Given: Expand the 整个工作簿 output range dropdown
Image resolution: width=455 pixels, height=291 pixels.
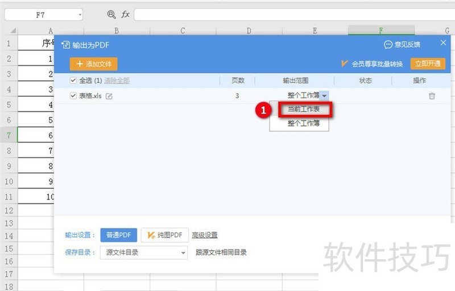Looking at the screenshot, I should [324, 95].
